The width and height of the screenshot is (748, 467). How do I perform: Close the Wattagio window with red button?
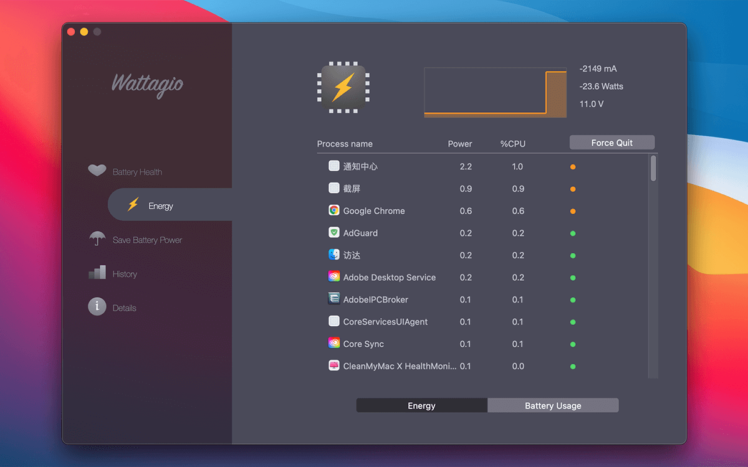point(71,32)
